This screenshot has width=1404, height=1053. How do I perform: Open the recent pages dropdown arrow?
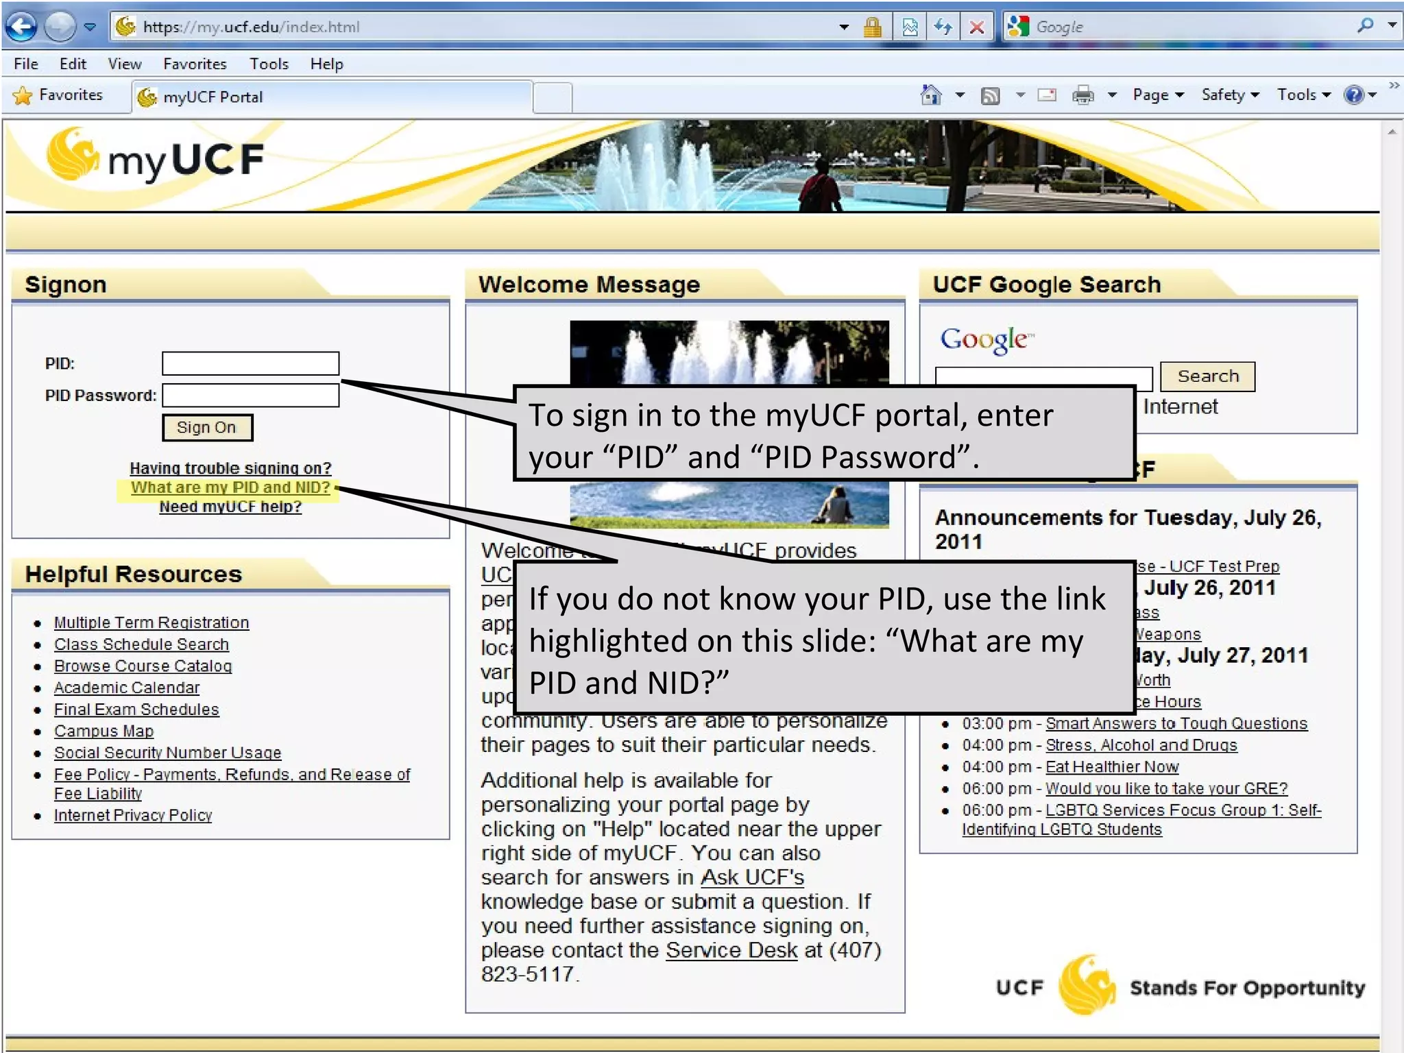tap(90, 27)
